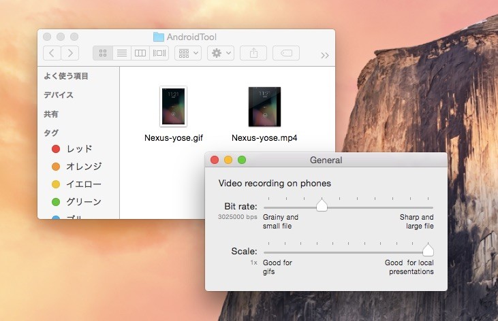Screen dimensions: 498x321
Task: Click the Edit Tags toolbar button
Action: (286, 53)
